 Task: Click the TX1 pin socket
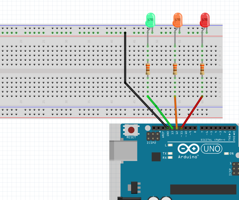pyautogui.click(x=229, y=128)
